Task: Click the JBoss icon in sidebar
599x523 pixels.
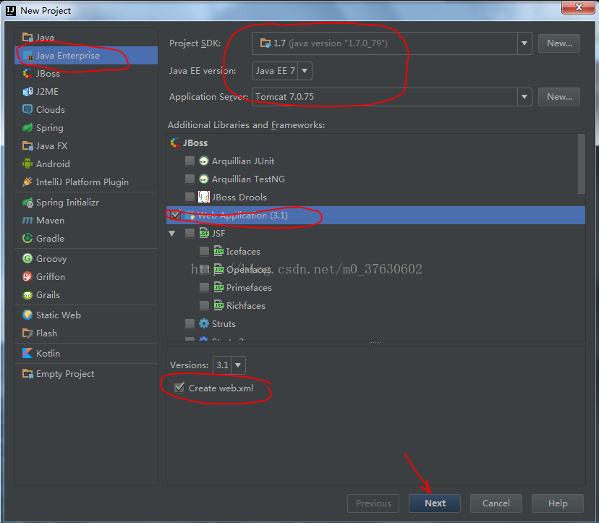Action: pyautogui.click(x=27, y=73)
